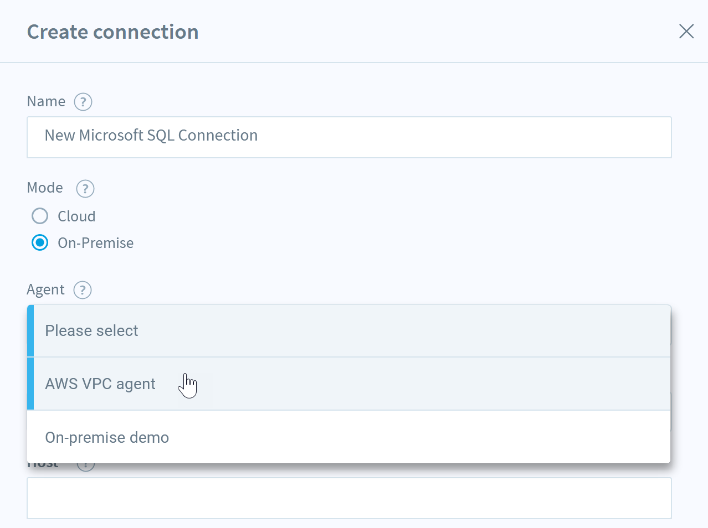Click the Cloud label text
This screenshot has height=528, width=708.
(x=76, y=216)
